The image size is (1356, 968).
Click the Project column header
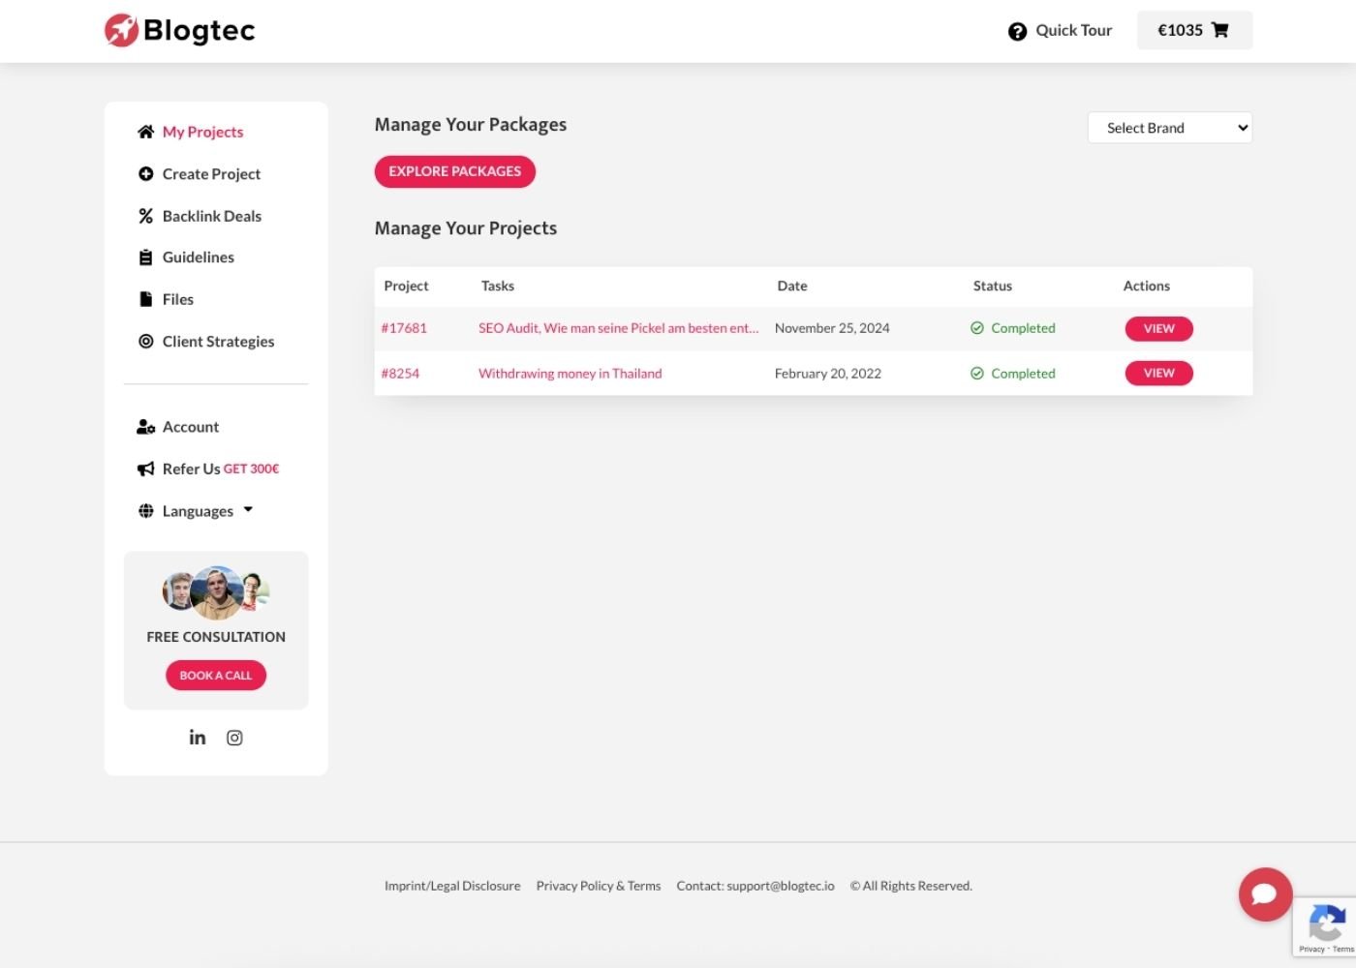(406, 286)
